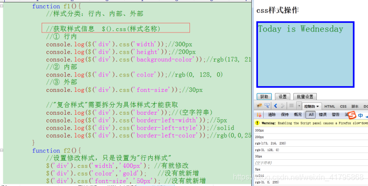368x186 pixels.
Task: Click the 批量设置 button
Action: [x=305, y=97]
